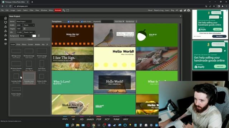
Task: Open the Layer menu
Action: (x=19, y=10)
